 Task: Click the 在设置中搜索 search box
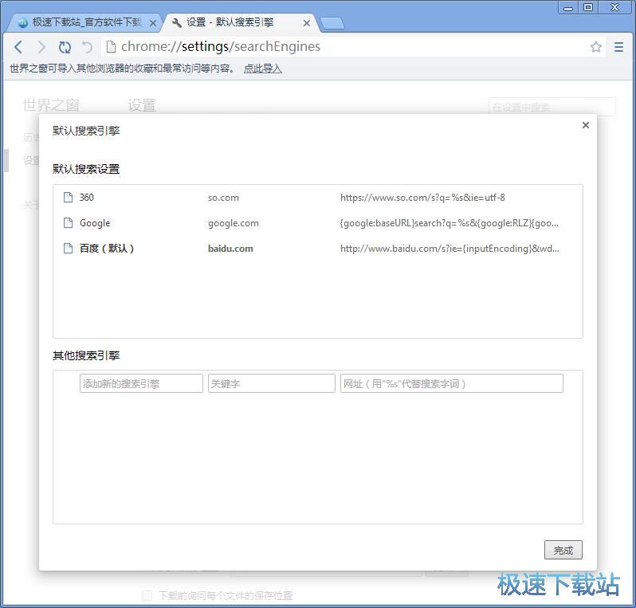tap(552, 107)
